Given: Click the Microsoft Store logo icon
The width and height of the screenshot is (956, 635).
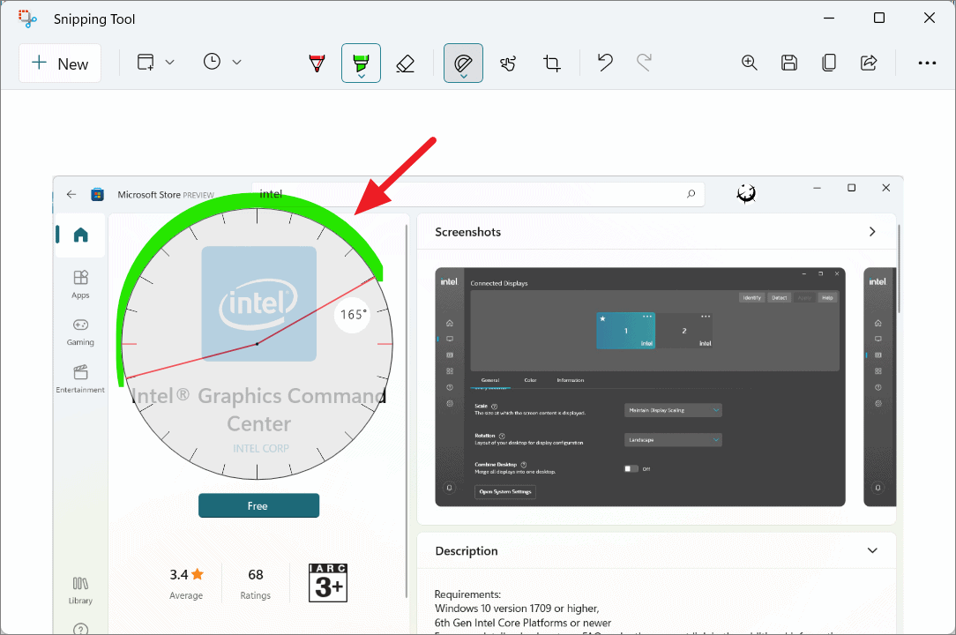Looking at the screenshot, I should 97,195.
